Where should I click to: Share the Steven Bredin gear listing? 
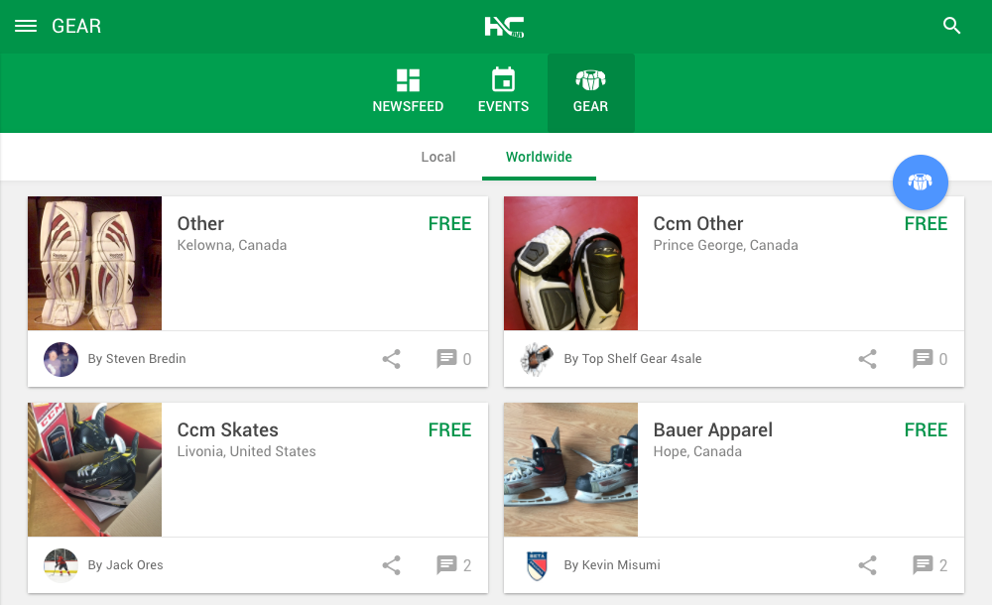[392, 359]
